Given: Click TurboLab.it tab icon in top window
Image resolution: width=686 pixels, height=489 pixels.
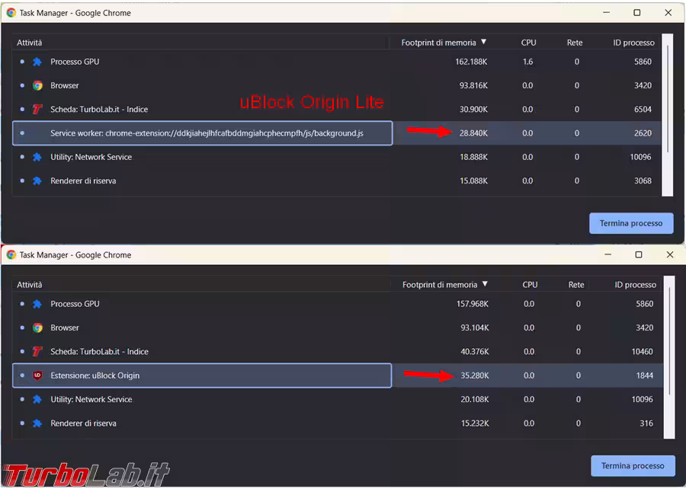Looking at the screenshot, I should click(x=37, y=109).
